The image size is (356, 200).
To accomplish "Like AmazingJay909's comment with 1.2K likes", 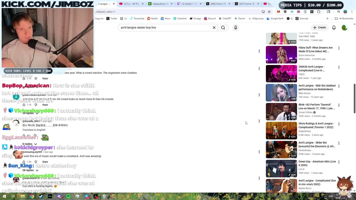I will coord(24,162).
